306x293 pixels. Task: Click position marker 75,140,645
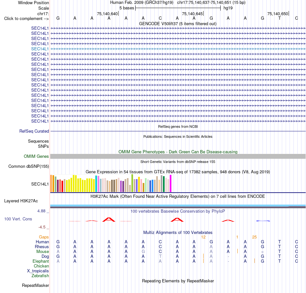[x=192, y=14]
